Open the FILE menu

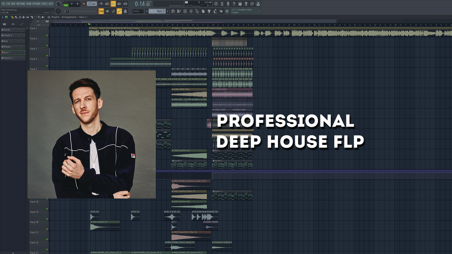pos(4,4)
